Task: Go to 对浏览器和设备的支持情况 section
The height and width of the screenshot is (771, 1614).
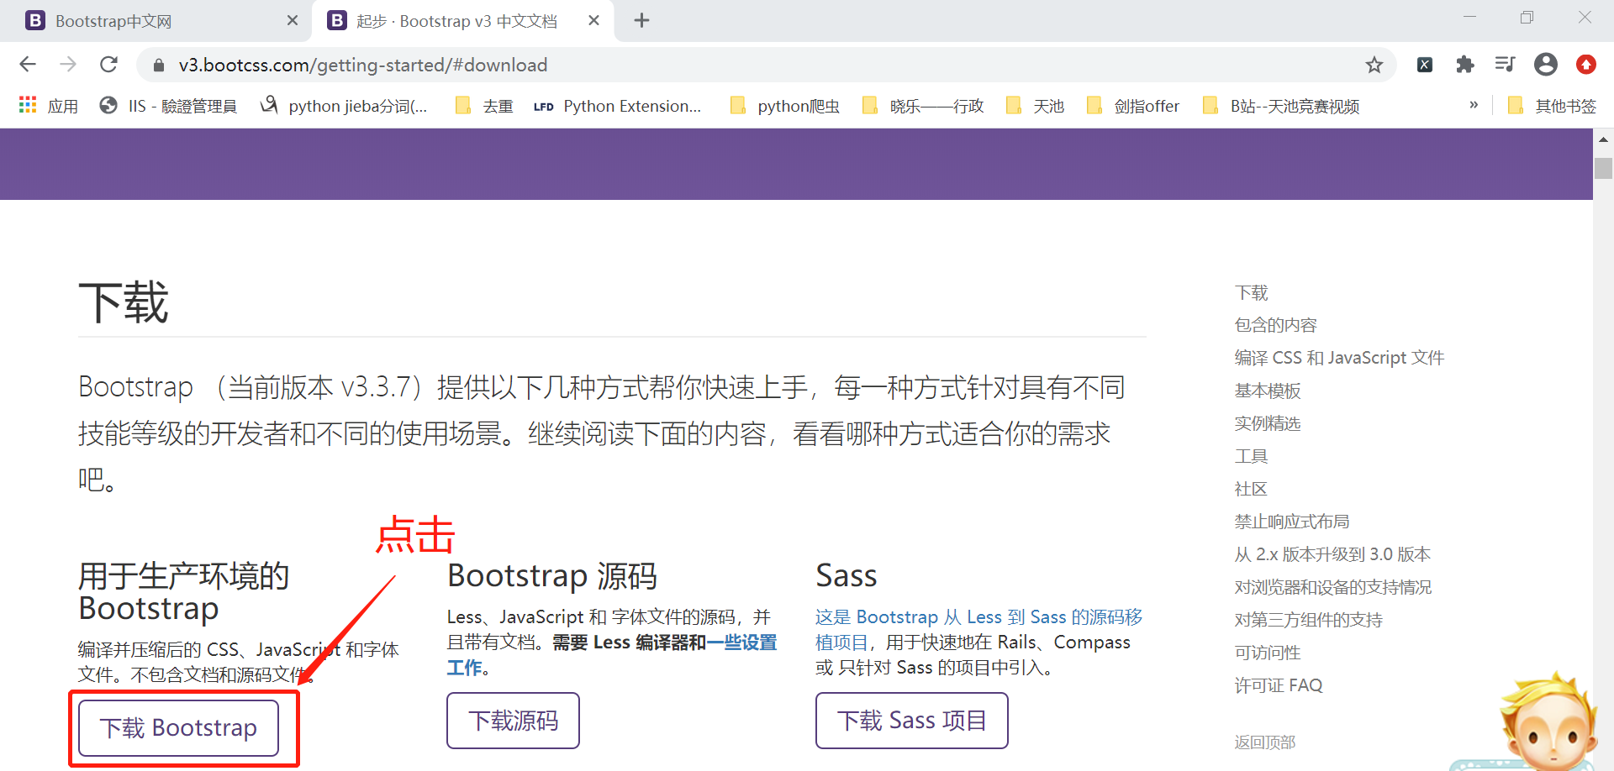Action: [x=1333, y=588]
